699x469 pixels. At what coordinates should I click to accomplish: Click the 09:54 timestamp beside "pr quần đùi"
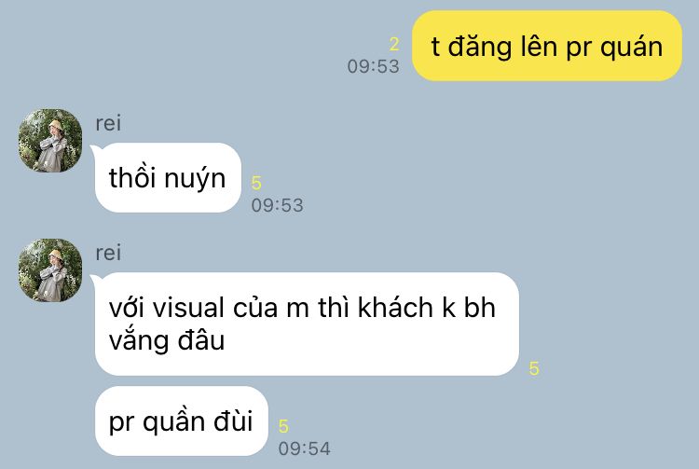(305, 448)
